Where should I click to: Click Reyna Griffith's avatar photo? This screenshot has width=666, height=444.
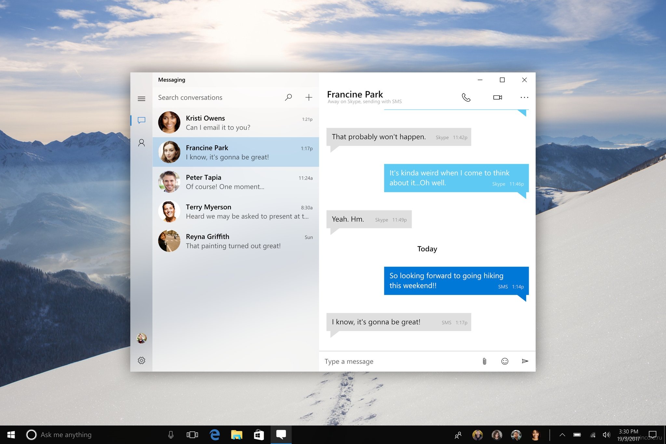(169, 241)
